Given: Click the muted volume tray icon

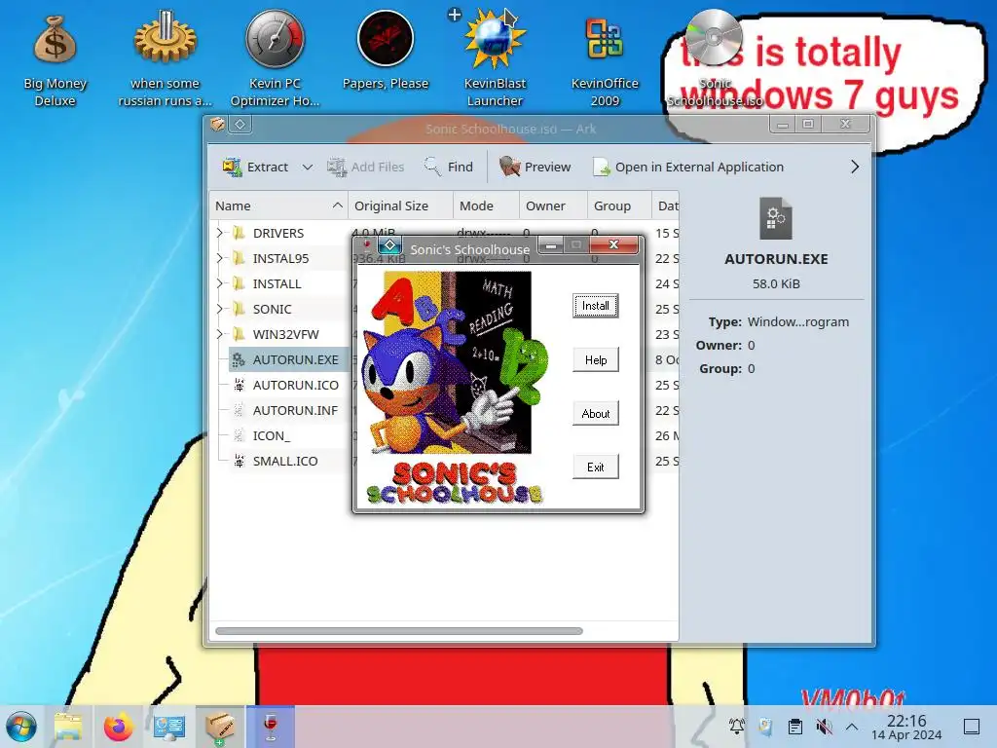Looking at the screenshot, I should pyautogui.click(x=824, y=727).
